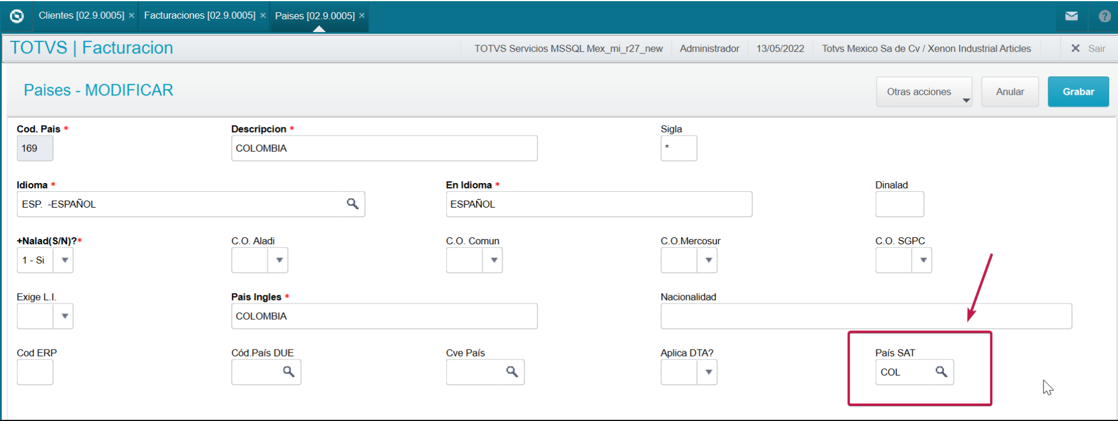Expand the C.O. Comun dropdown
Viewport: 1118px width, 421px height.
pos(494,260)
